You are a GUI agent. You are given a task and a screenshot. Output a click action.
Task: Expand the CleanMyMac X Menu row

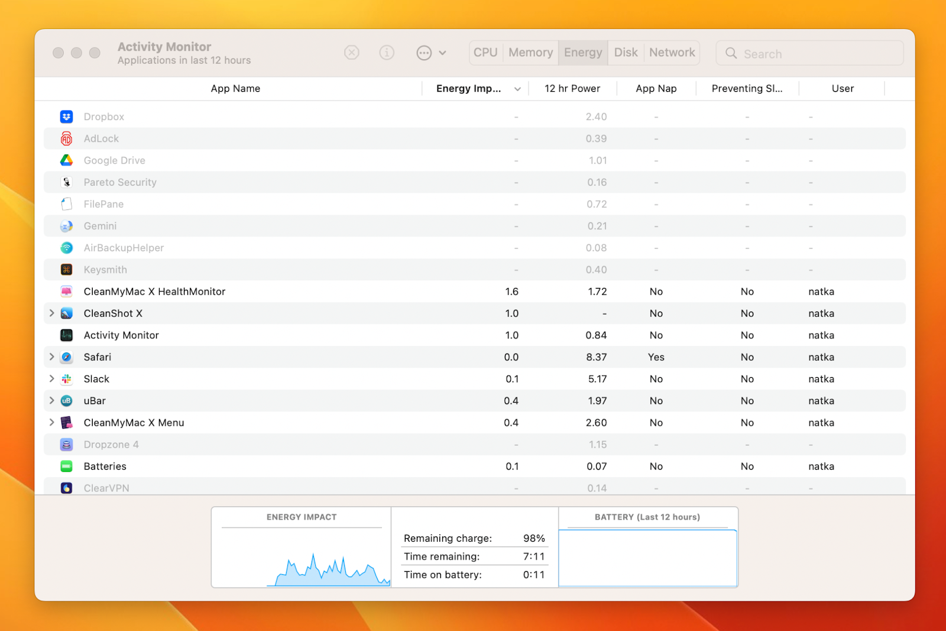(x=51, y=422)
